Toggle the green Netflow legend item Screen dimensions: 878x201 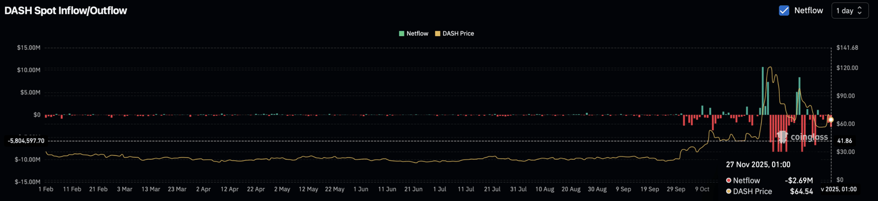point(413,33)
